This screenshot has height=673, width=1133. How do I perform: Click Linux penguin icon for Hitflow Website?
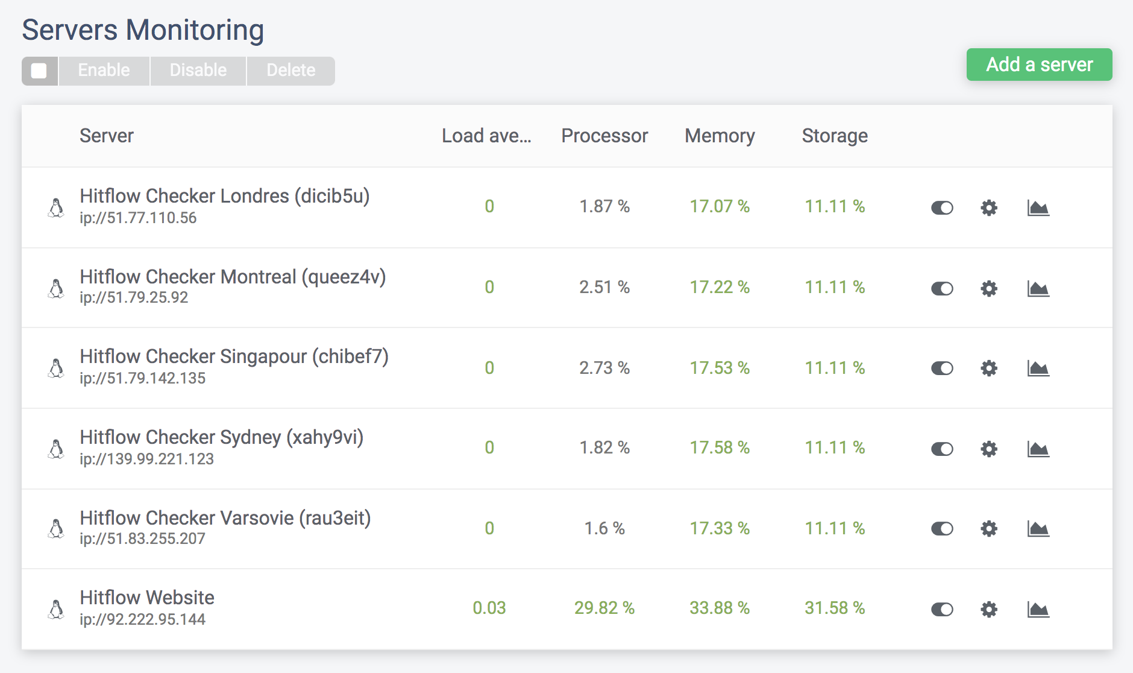pyautogui.click(x=56, y=610)
